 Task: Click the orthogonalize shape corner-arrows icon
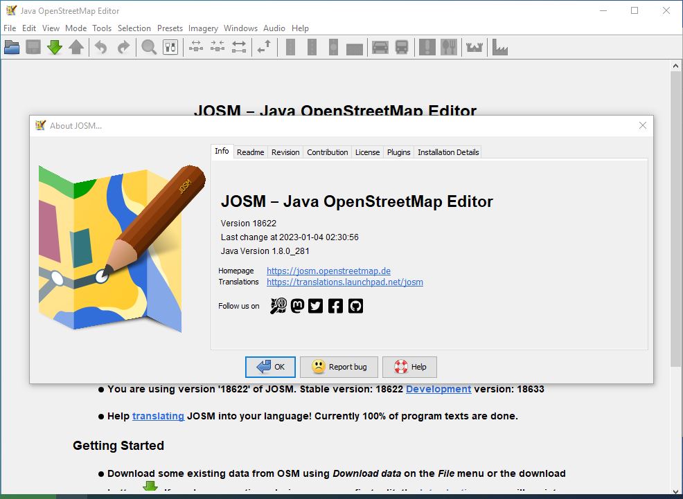tap(264, 46)
